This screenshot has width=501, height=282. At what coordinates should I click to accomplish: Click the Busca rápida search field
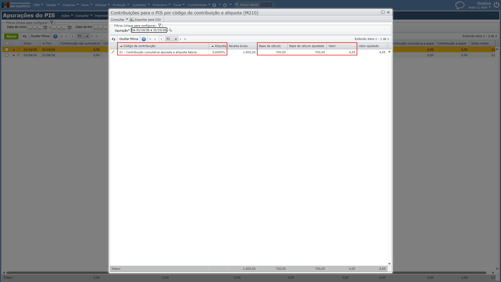[x=254, y=5]
